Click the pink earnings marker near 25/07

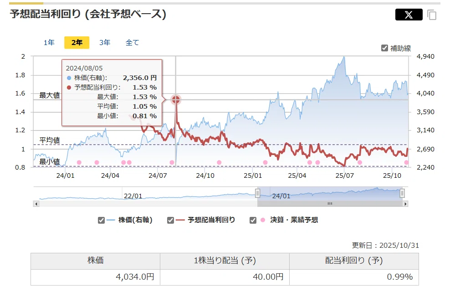point(360,162)
